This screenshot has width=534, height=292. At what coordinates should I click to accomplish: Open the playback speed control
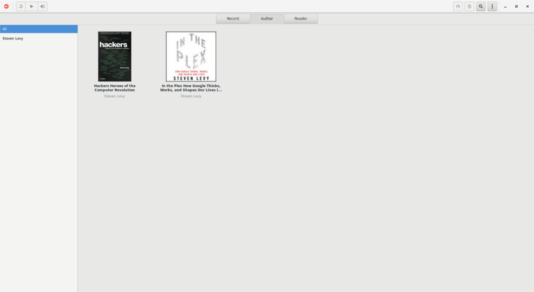tap(458, 6)
